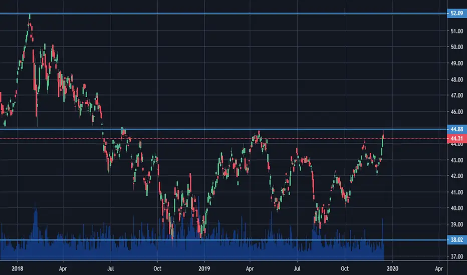Click the 48.00 price axis value

(457, 79)
